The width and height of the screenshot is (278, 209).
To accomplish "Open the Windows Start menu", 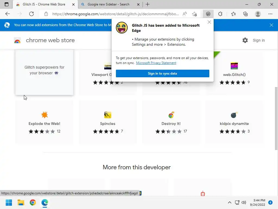I will tap(9, 202).
